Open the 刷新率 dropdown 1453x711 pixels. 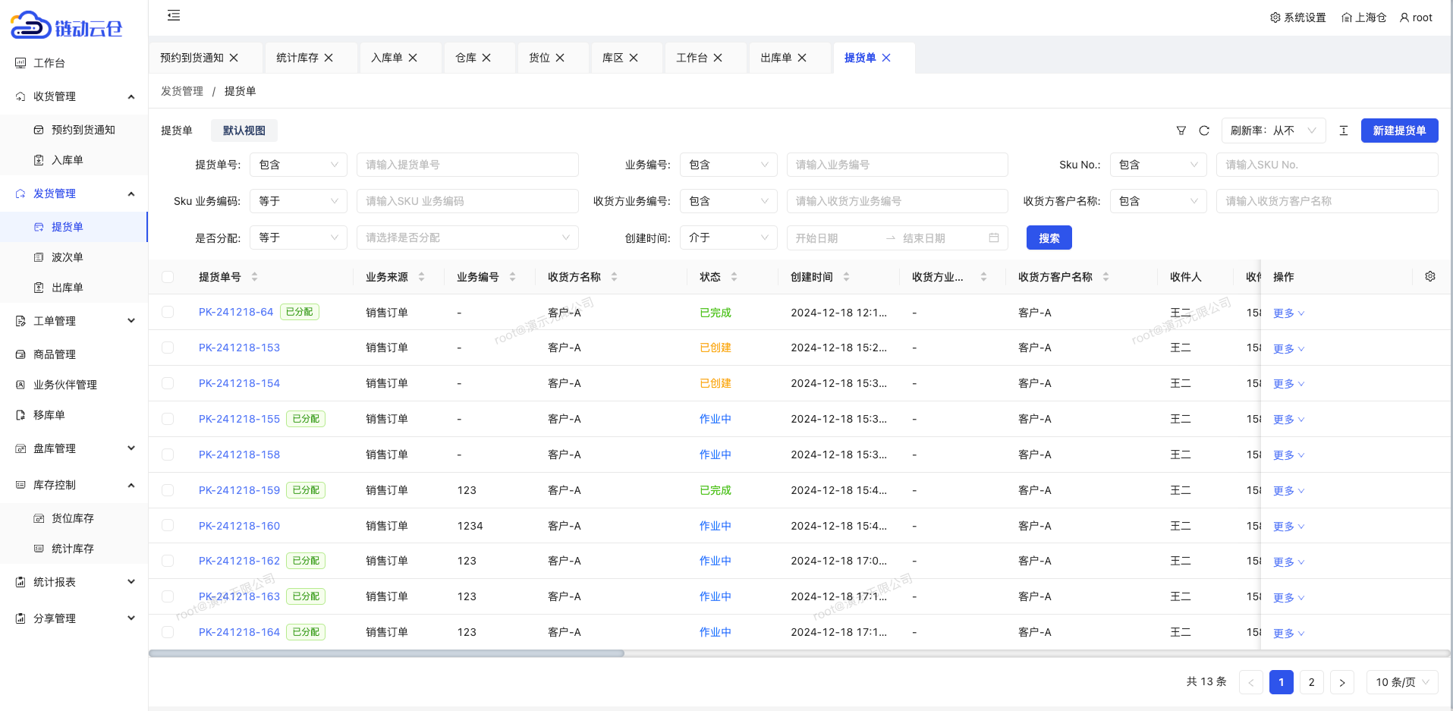click(x=1272, y=131)
